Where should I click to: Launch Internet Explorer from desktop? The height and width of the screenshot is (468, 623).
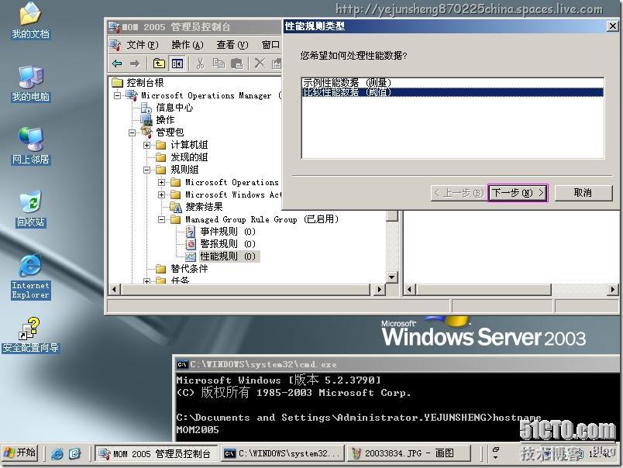tap(30, 277)
